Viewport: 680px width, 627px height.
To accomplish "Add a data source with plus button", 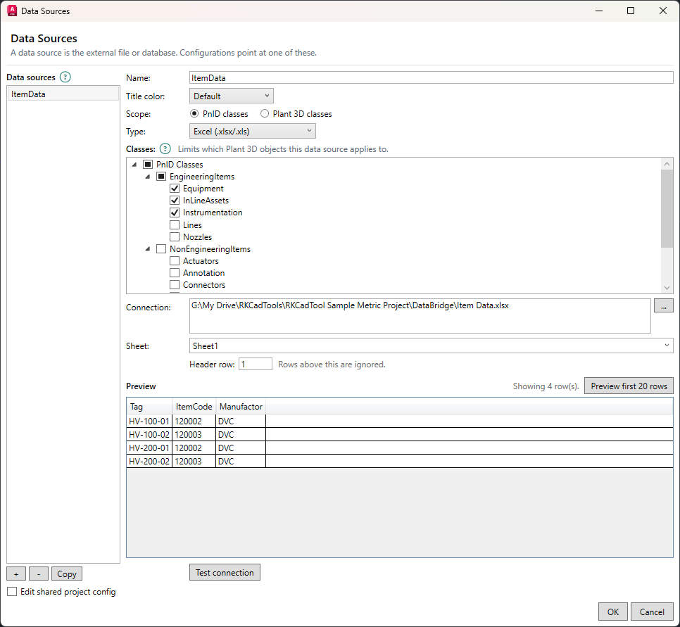I will pos(16,574).
